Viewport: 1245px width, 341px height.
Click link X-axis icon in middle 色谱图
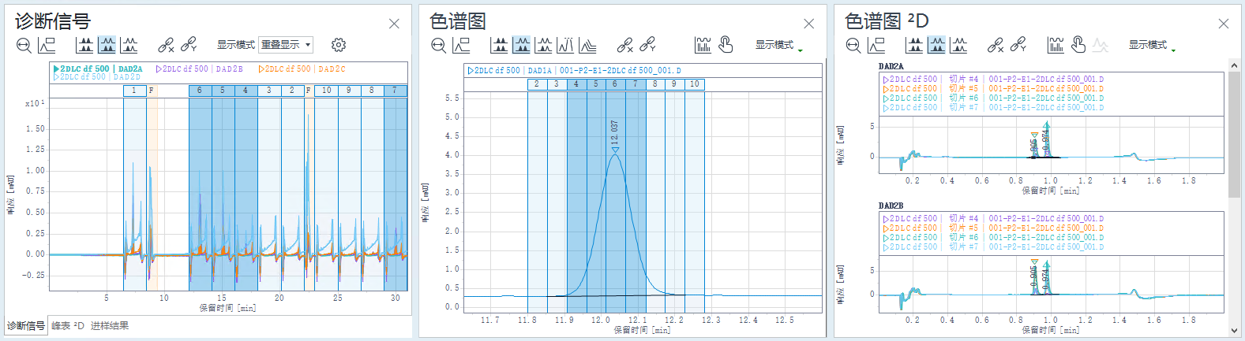(625, 45)
